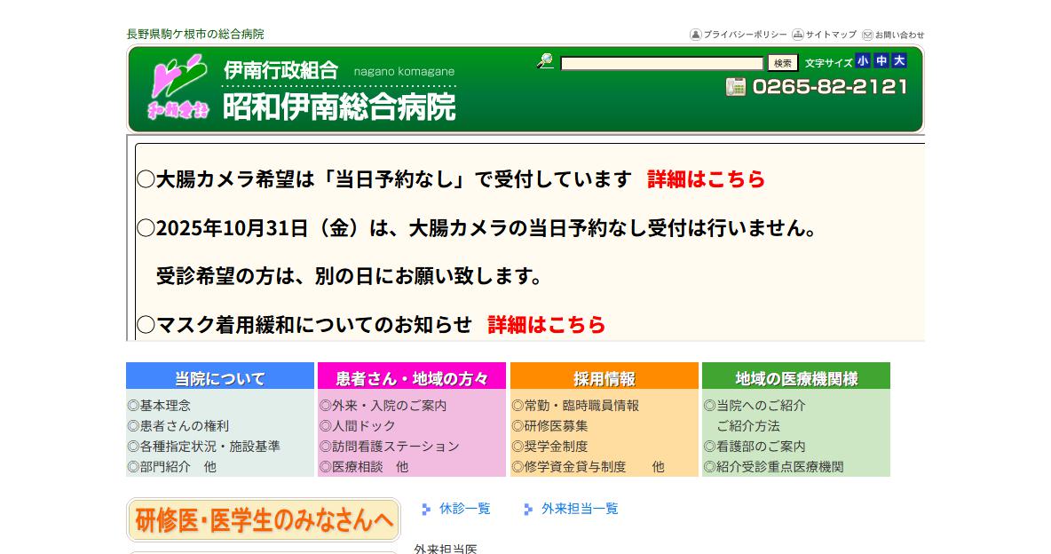
Task: Click the hospital logo emblem in the header
Action: coord(178,87)
